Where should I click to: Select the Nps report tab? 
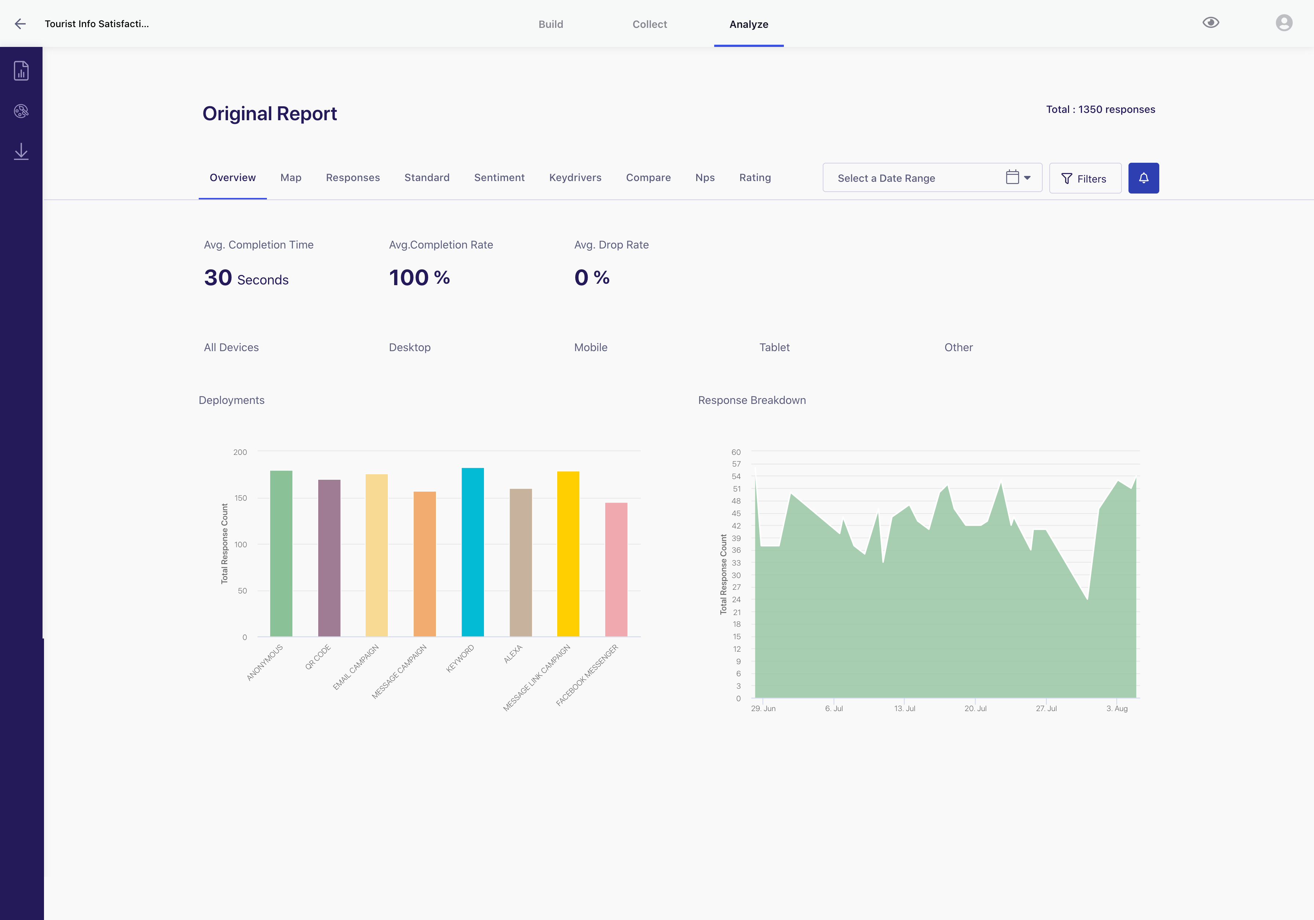coord(705,177)
